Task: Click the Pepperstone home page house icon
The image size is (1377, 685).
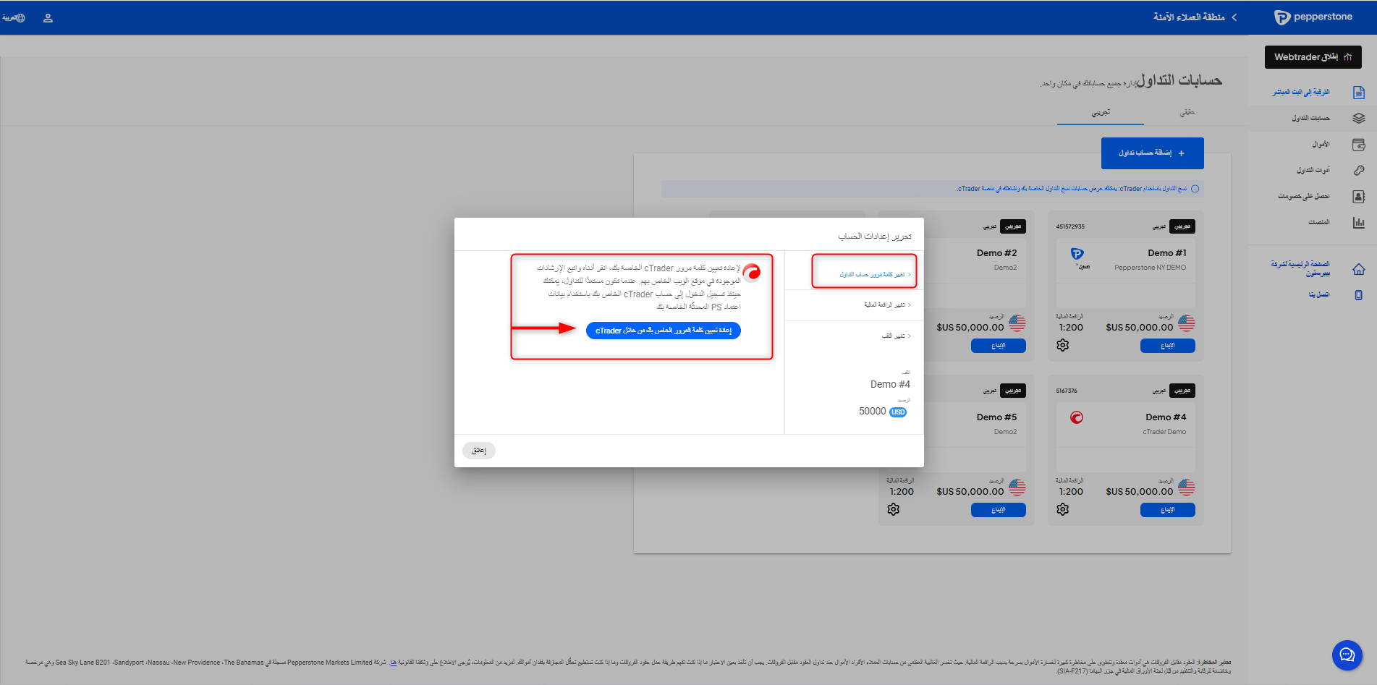Action: tap(1358, 269)
